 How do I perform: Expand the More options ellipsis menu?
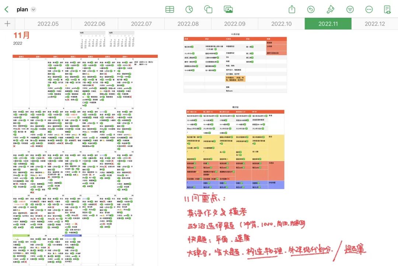pos(369,10)
